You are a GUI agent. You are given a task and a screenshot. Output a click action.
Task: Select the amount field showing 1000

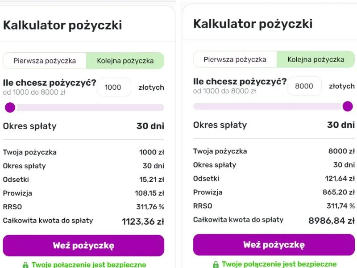coord(114,87)
